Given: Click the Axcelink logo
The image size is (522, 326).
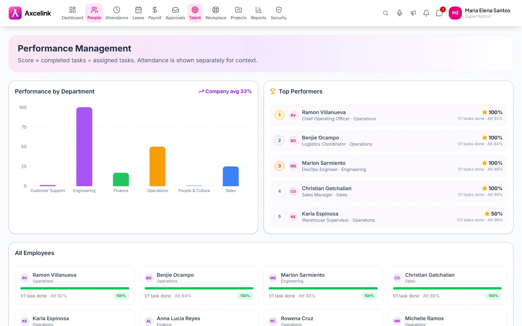Looking at the screenshot, I should [x=30, y=13].
